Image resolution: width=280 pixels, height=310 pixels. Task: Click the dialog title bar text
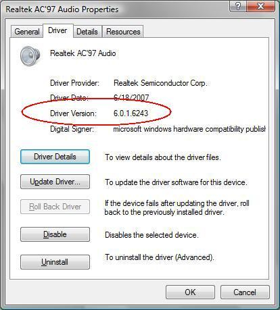click(62, 9)
